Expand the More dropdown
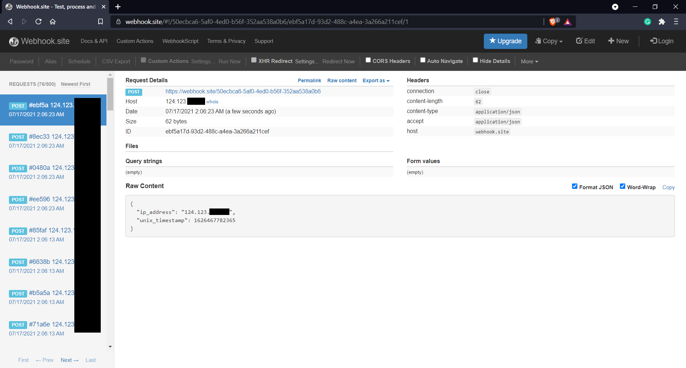Screen dimensions: 686x368 click(x=529, y=62)
